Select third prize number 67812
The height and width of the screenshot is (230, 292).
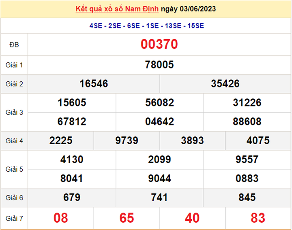(72, 121)
